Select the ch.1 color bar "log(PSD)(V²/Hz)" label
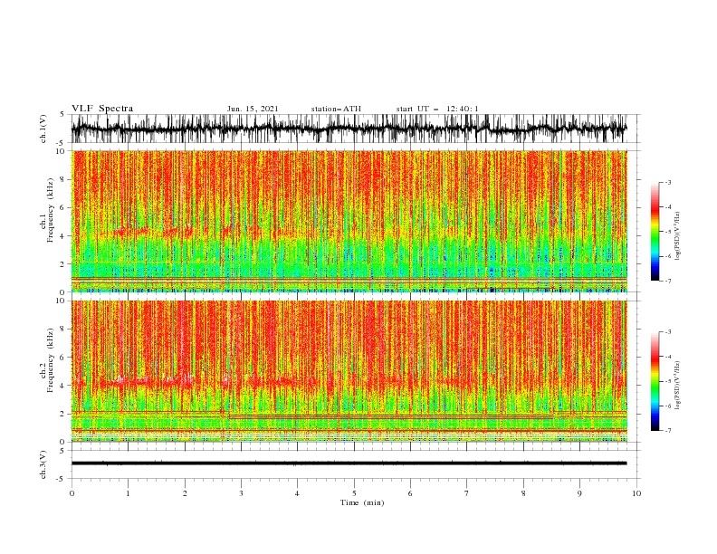Image resolution: width=717 pixels, height=554 pixels. pos(677,236)
